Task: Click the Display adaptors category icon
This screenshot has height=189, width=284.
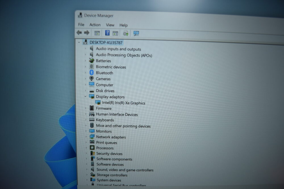Action: 91,97
